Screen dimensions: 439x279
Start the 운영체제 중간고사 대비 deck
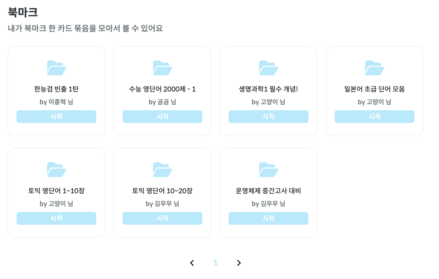(x=268, y=218)
